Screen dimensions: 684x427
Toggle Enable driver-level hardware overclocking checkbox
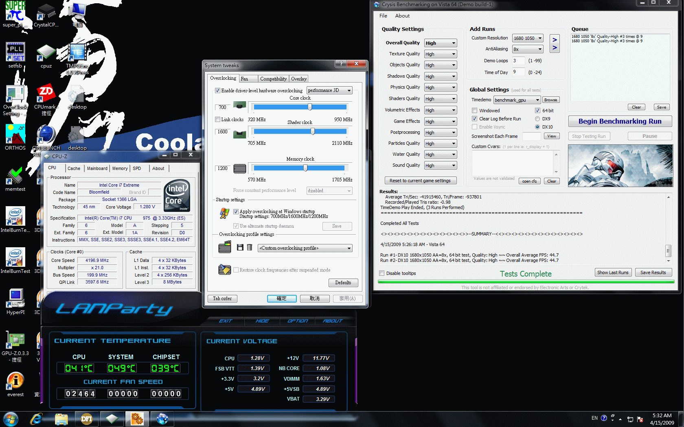[x=218, y=91]
